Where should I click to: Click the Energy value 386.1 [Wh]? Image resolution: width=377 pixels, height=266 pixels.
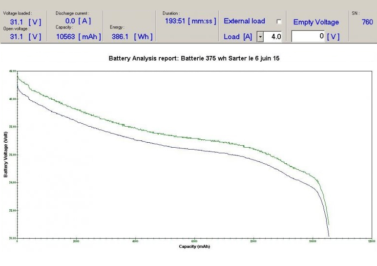click(132, 37)
